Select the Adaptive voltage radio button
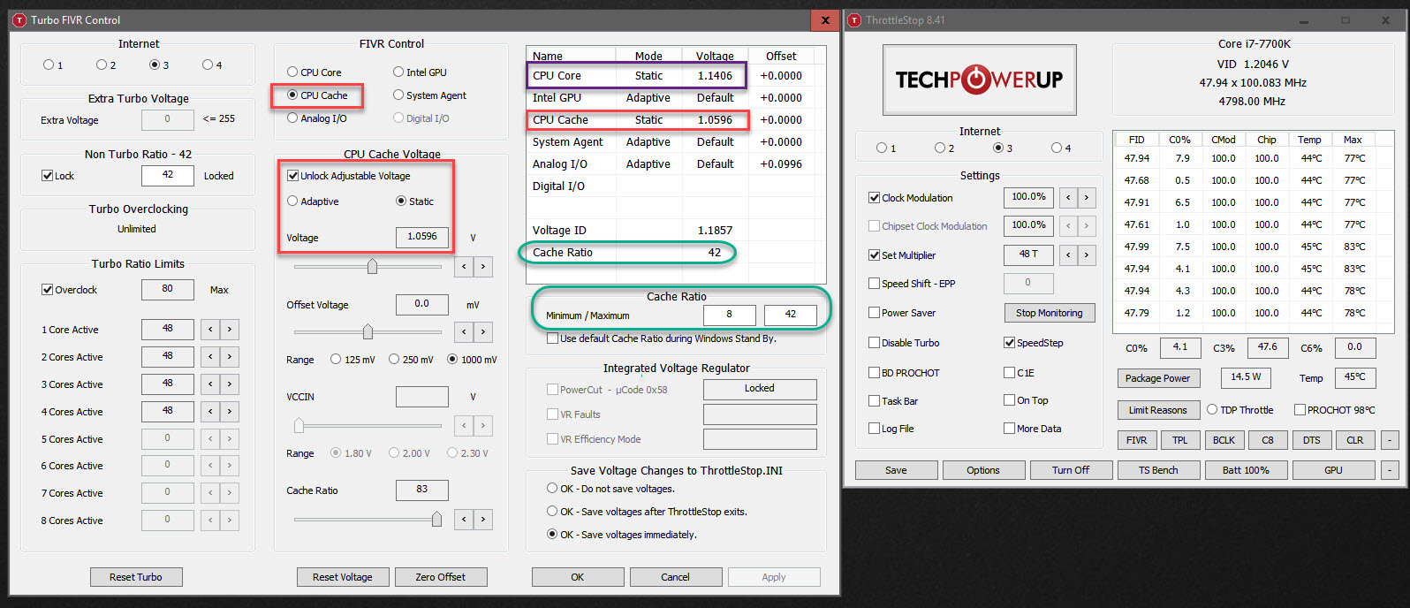The width and height of the screenshot is (1410, 608). pyautogui.click(x=292, y=201)
